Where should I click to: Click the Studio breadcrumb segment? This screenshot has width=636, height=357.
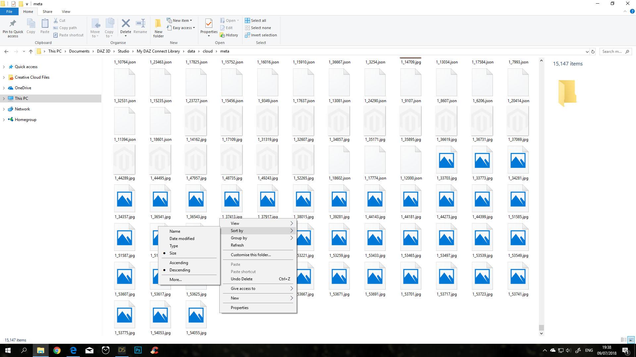coord(123,51)
